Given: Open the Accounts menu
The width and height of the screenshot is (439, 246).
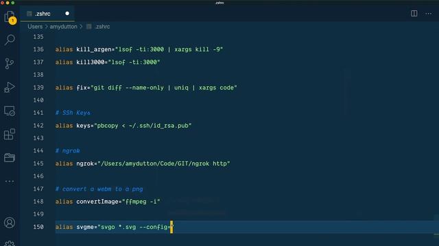Looking at the screenshot, I should [10, 223].
